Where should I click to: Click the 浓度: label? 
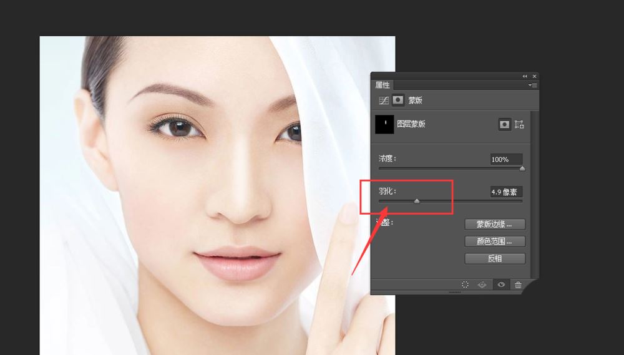point(388,159)
